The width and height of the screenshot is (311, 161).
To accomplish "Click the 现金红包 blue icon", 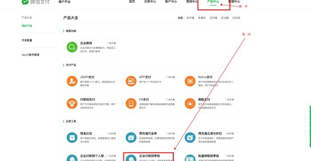I will point(72,138).
